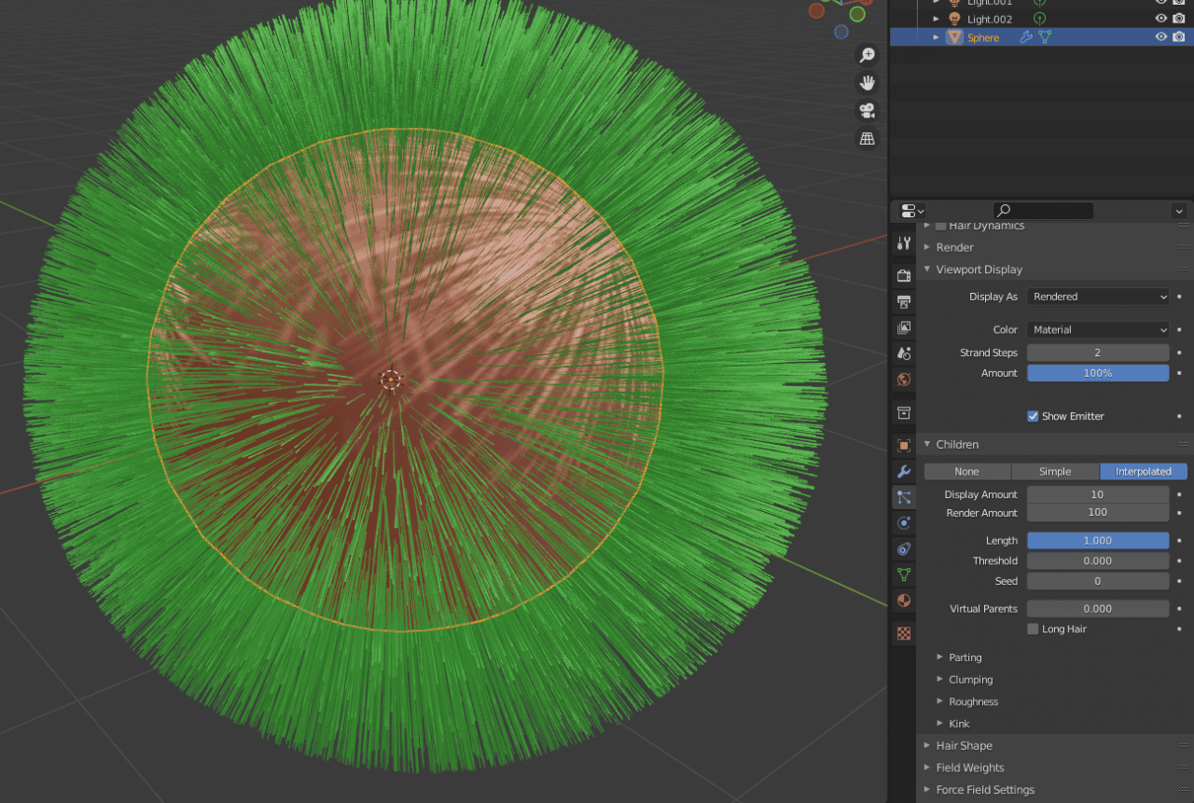Hide the Sphere in the viewport

tap(1159, 36)
